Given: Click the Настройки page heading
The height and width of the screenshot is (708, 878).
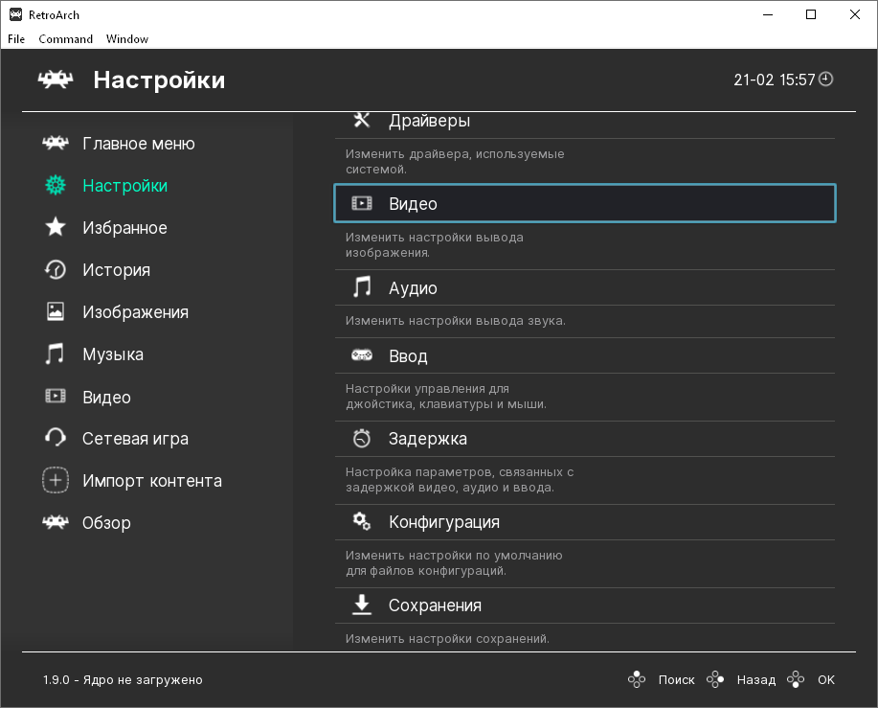Looking at the screenshot, I should [x=159, y=80].
